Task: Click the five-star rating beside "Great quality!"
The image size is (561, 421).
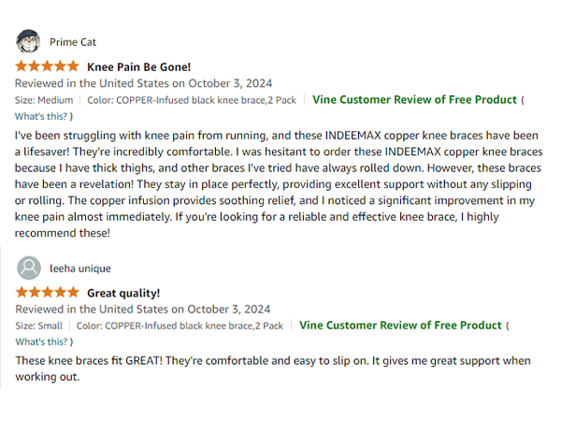Action: [47, 292]
